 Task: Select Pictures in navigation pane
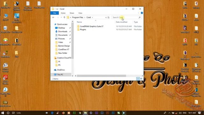pos(60,39)
